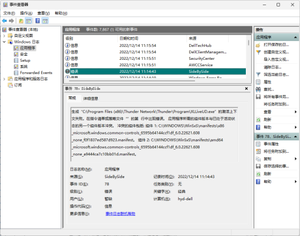
Task: Toggle the show/hide console tree icon
Action: pos(29,21)
